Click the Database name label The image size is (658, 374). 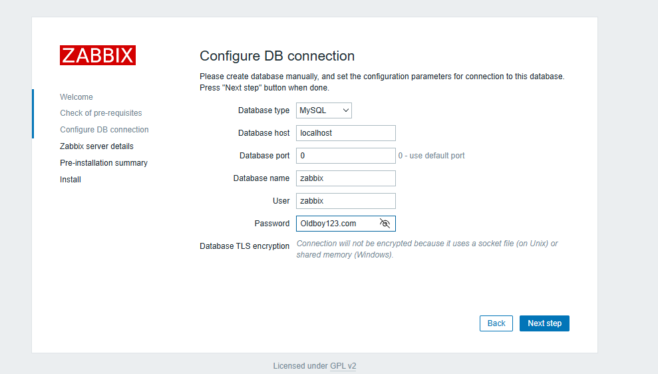coord(261,178)
